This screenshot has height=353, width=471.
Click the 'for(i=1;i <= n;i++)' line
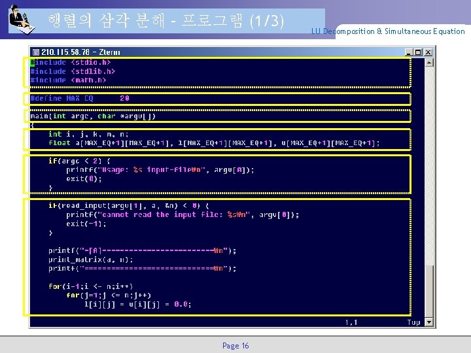pyautogui.click(x=91, y=286)
